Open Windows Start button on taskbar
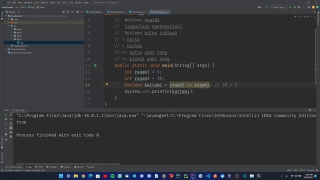Viewport: 320px width, 180px height. [61, 176]
